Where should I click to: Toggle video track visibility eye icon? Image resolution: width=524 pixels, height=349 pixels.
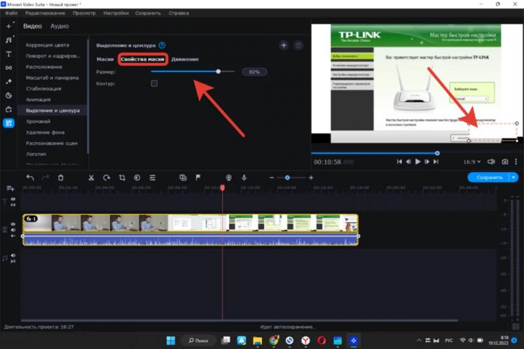12,224
